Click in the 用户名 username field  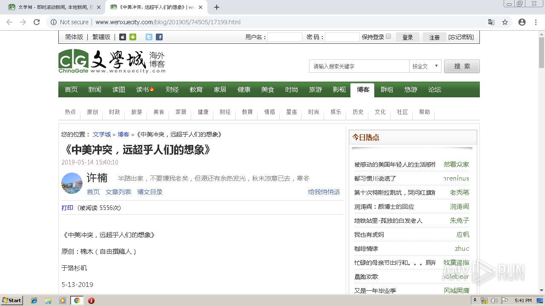285,37
